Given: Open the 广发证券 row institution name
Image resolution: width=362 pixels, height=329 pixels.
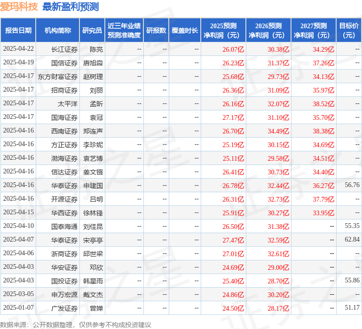Looking at the screenshot, I should pos(64,308).
